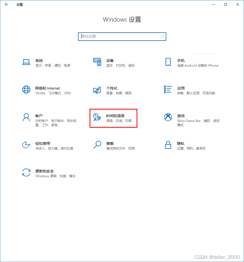Click the text 连接 Android 设备和 iPhone
The height and width of the screenshot is (262, 244).
point(198,66)
